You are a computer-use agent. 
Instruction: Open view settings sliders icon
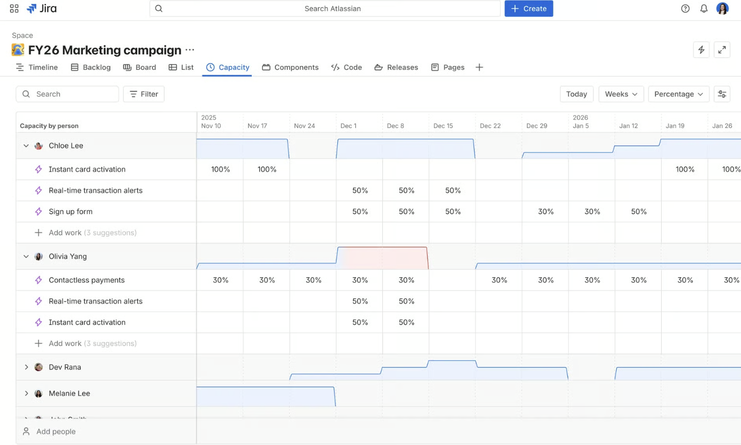pyautogui.click(x=722, y=94)
